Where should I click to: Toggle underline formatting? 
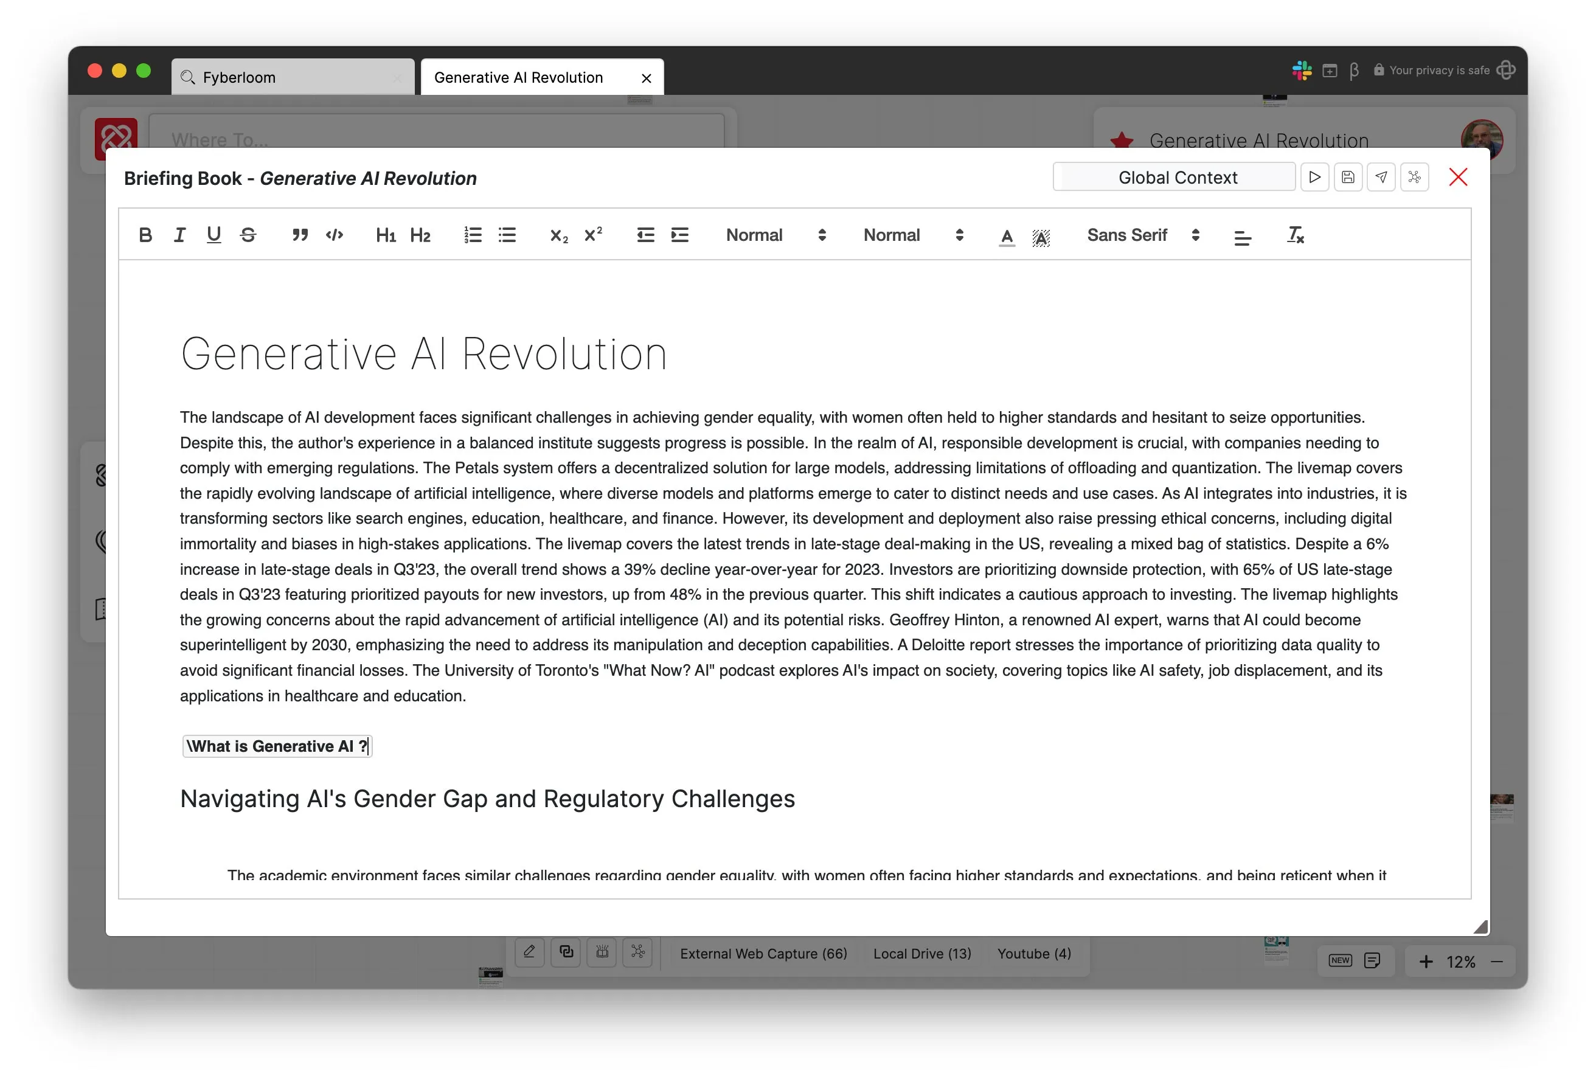click(x=213, y=235)
